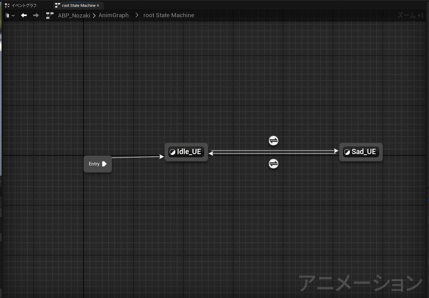Click the back navigation arrow

point(24,15)
